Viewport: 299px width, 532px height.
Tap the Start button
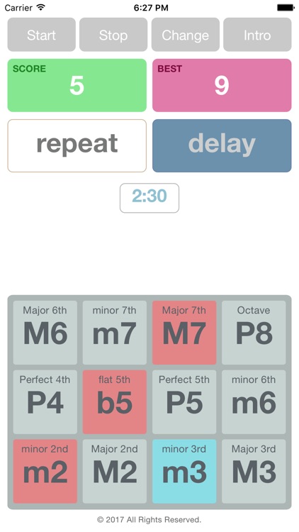click(x=41, y=35)
